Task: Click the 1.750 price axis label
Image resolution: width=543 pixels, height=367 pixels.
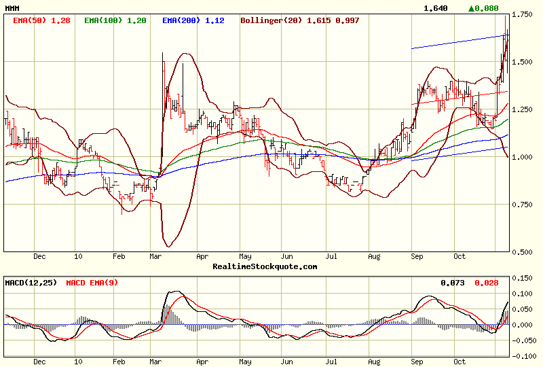Action: 522,14
